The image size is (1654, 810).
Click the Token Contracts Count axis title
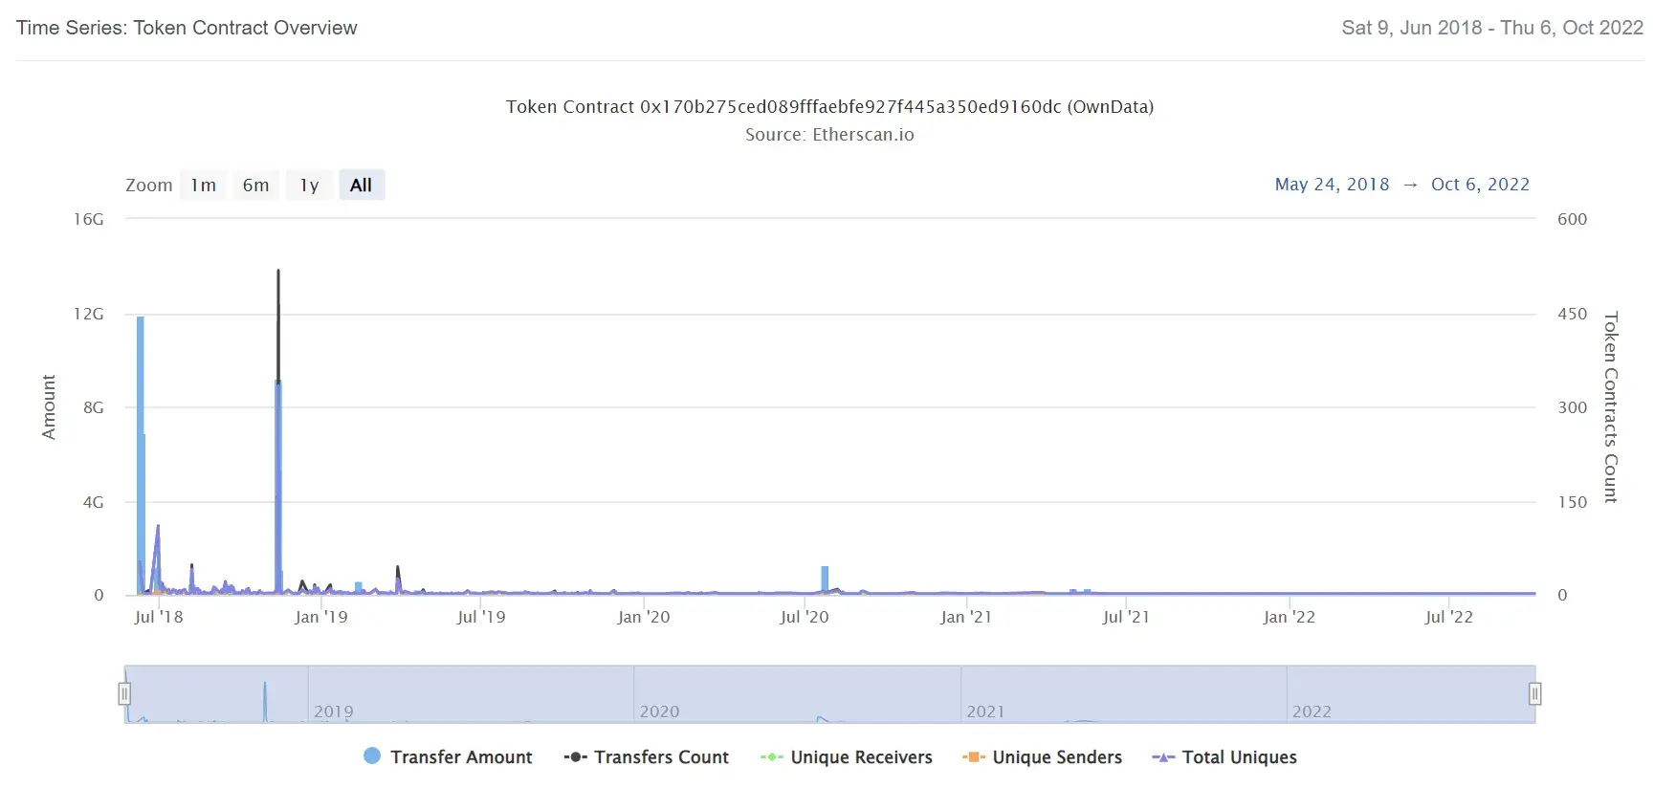pos(1611,407)
